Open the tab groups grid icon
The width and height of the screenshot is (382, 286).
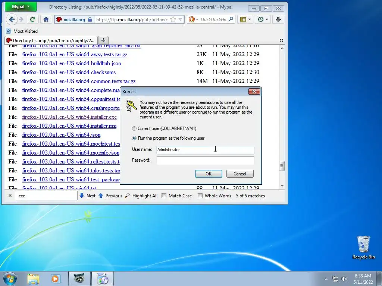[x=281, y=40]
